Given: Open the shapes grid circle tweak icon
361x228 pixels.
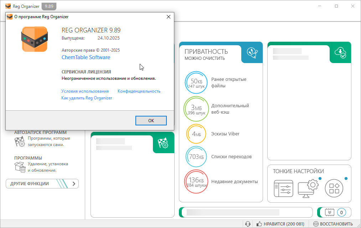Looking at the screenshot, I should (x=334, y=188).
